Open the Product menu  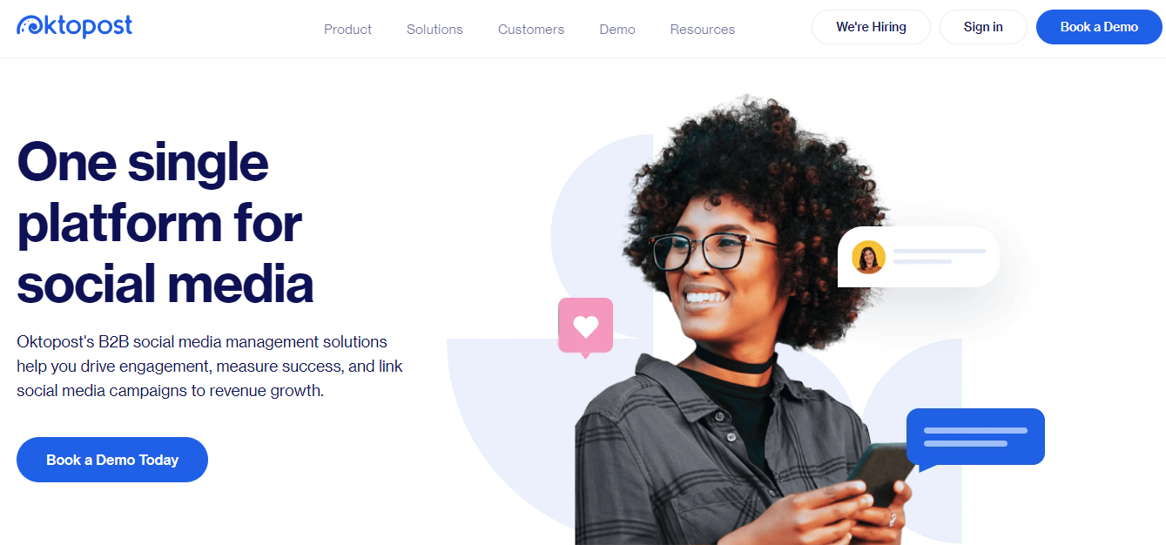pos(347,29)
